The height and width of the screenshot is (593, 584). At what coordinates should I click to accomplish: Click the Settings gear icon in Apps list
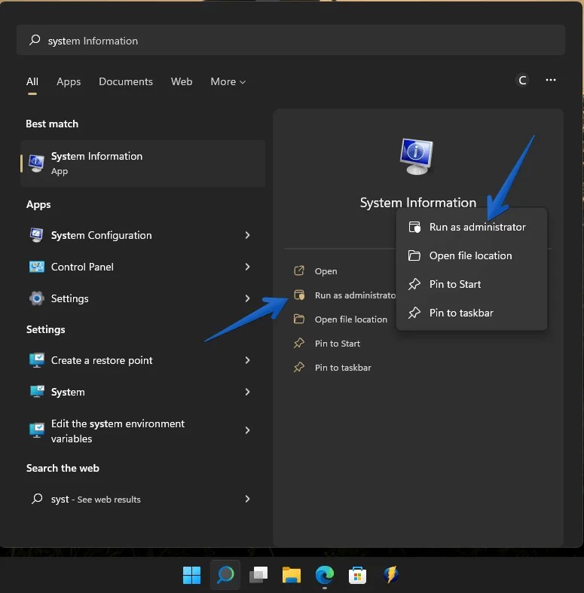(x=36, y=298)
